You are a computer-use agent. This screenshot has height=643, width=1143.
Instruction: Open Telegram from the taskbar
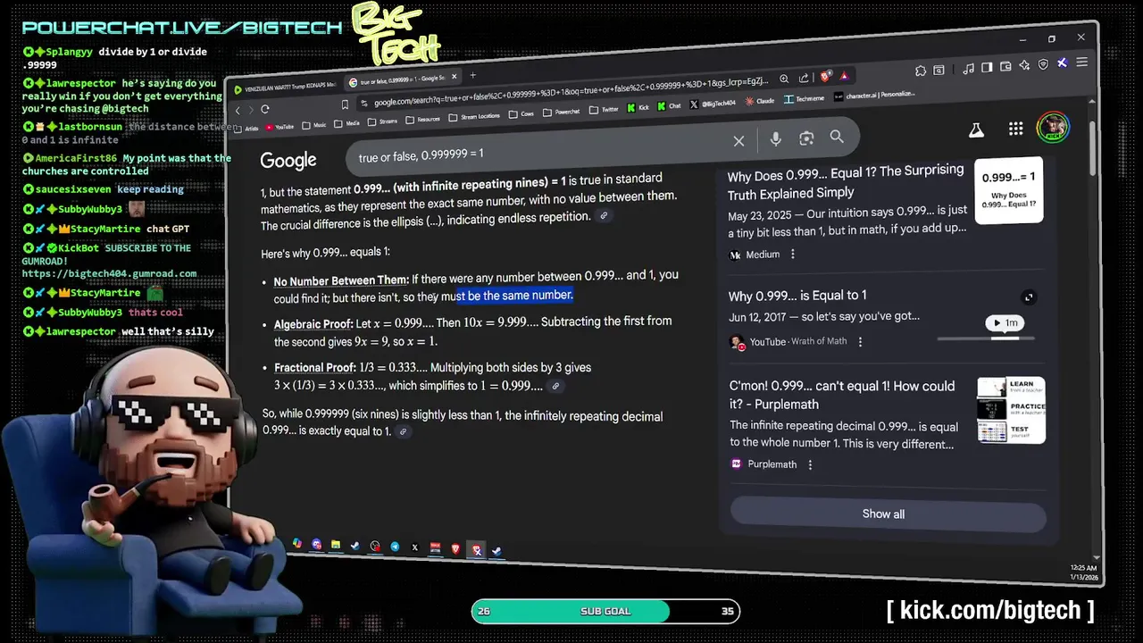click(x=395, y=547)
